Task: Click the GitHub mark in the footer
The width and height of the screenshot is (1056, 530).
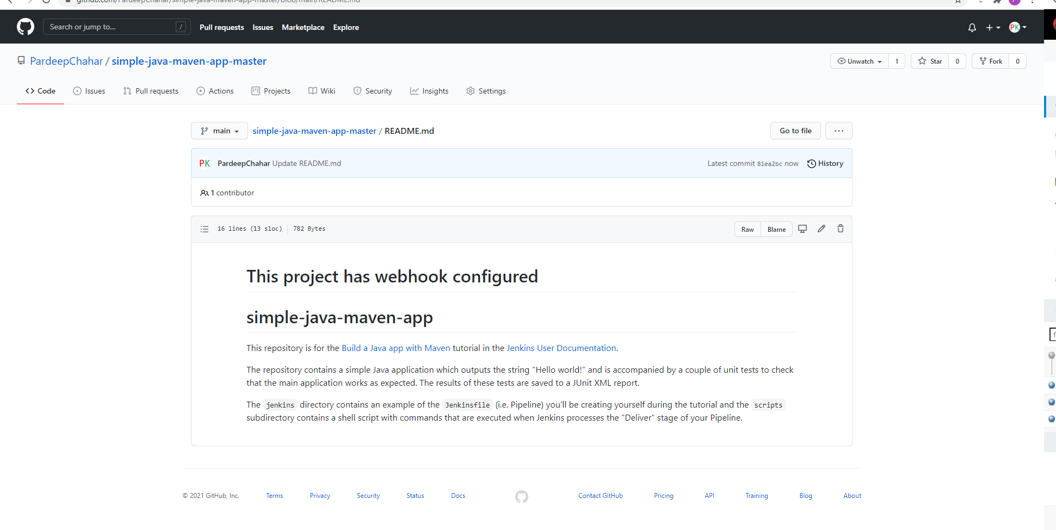Action: pos(521,496)
